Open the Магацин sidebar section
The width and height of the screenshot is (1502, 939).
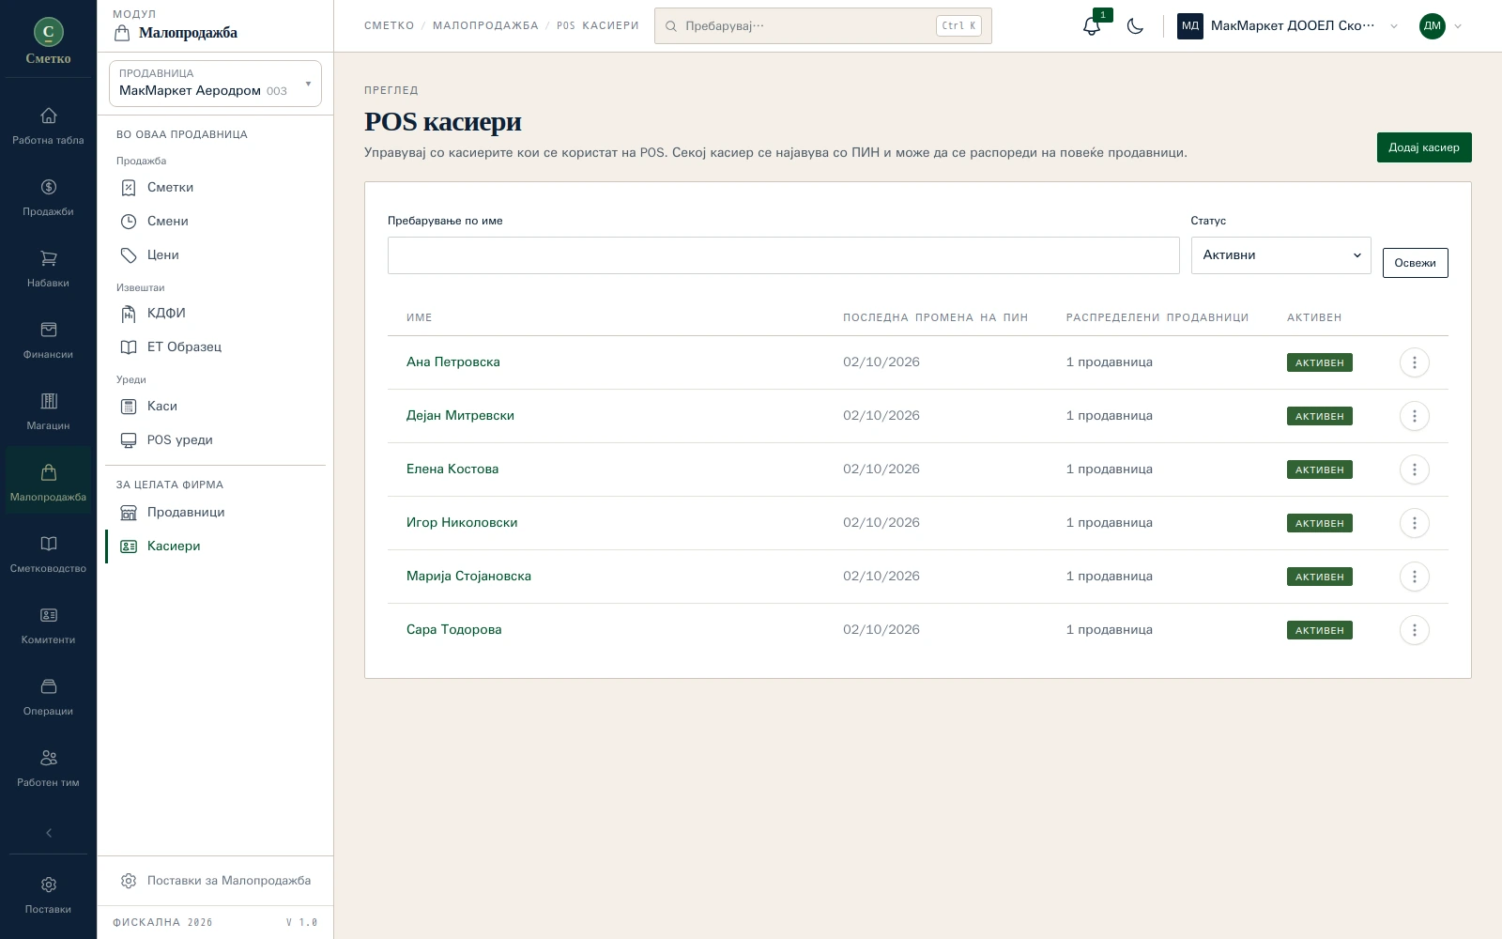[x=48, y=411]
